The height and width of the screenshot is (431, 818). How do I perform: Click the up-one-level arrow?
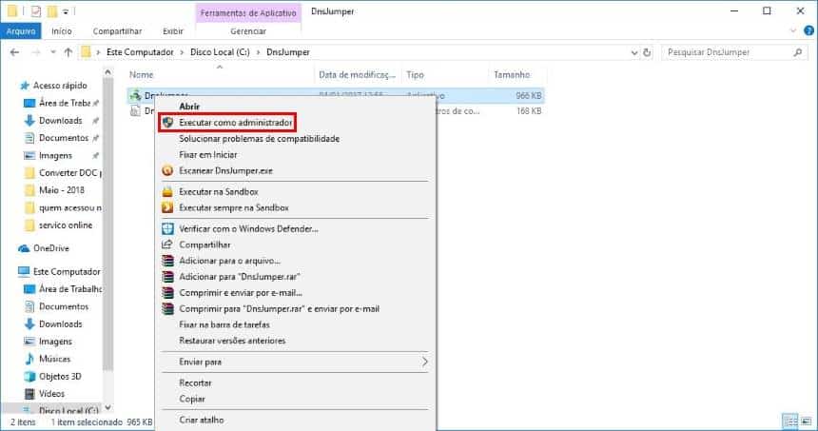coord(68,52)
